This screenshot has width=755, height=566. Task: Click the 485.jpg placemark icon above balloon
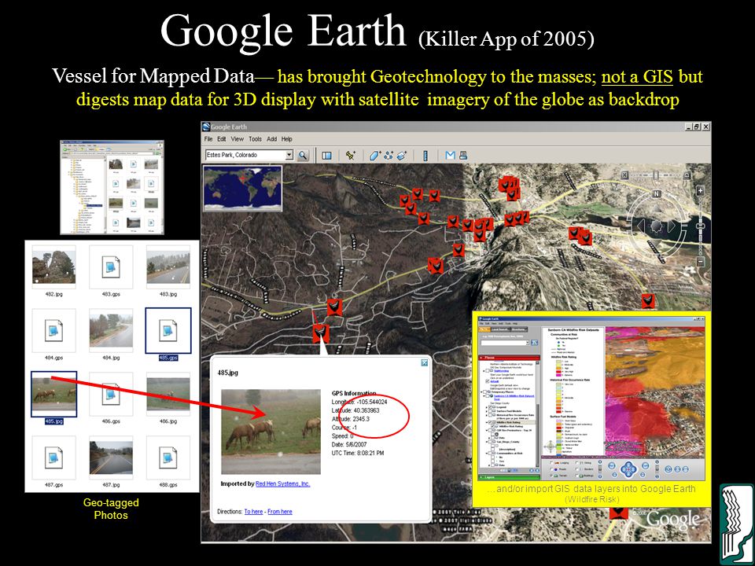coord(320,333)
